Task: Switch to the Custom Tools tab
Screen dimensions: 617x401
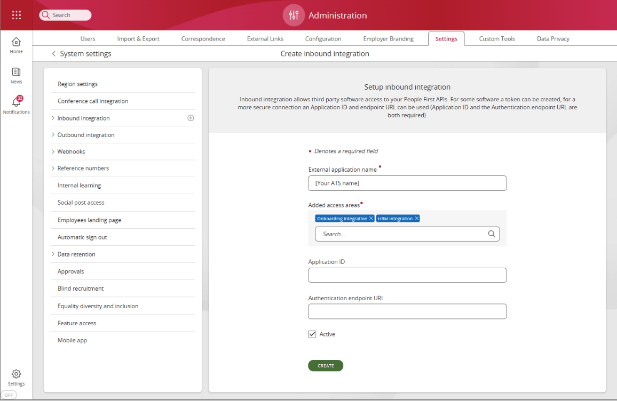Action: click(496, 39)
